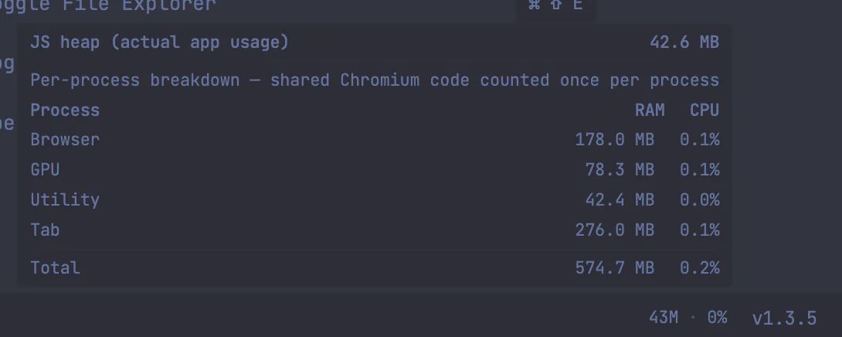Click the 43M memory indicator in status bar

tap(664, 318)
